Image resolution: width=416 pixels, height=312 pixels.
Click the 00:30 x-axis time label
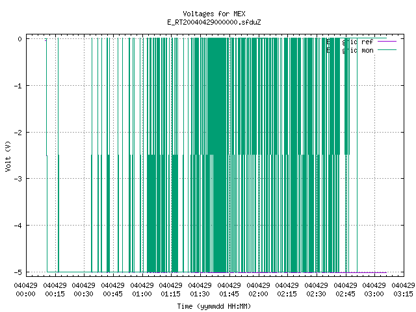click(84, 294)
